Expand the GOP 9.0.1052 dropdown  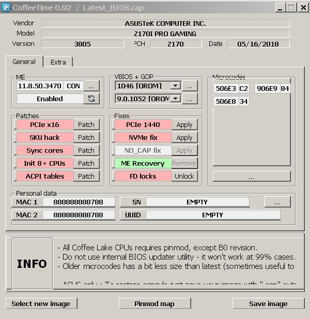(x=176, y=99)
